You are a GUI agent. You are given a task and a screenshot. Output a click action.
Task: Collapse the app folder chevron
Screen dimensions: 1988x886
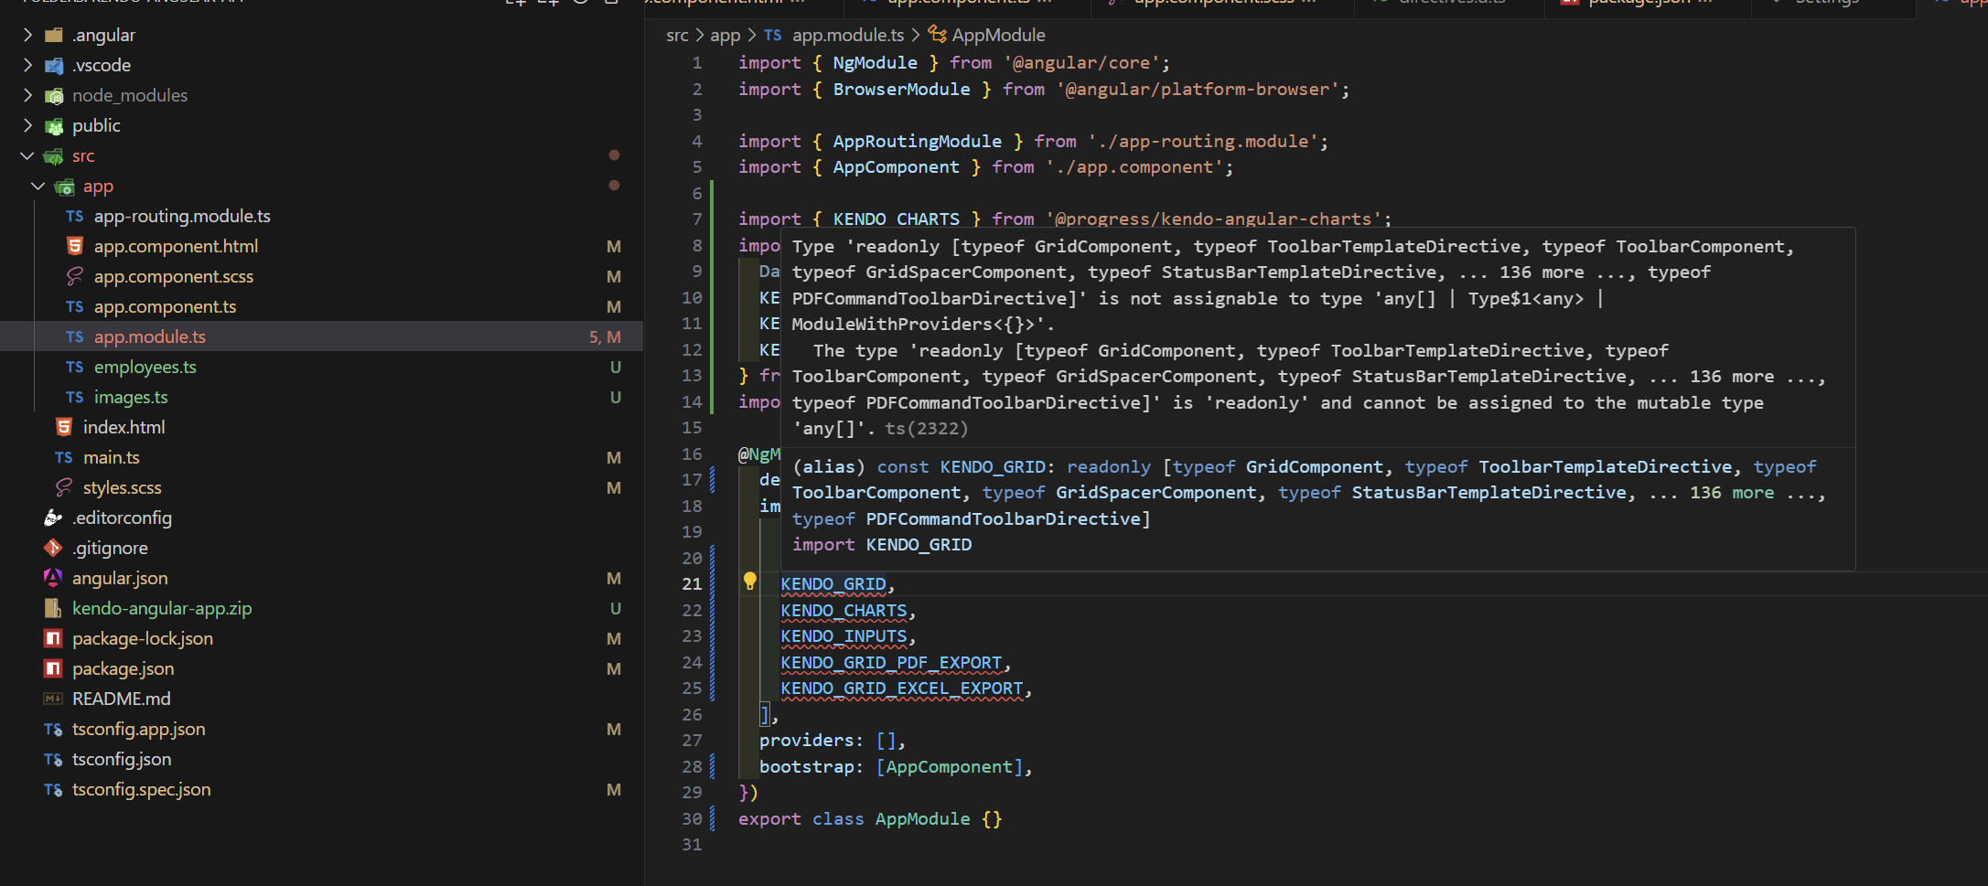coord(38,187)
